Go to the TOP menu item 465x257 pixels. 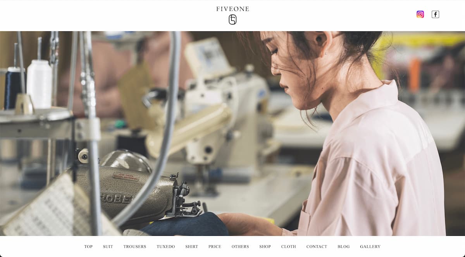point(88,247)
